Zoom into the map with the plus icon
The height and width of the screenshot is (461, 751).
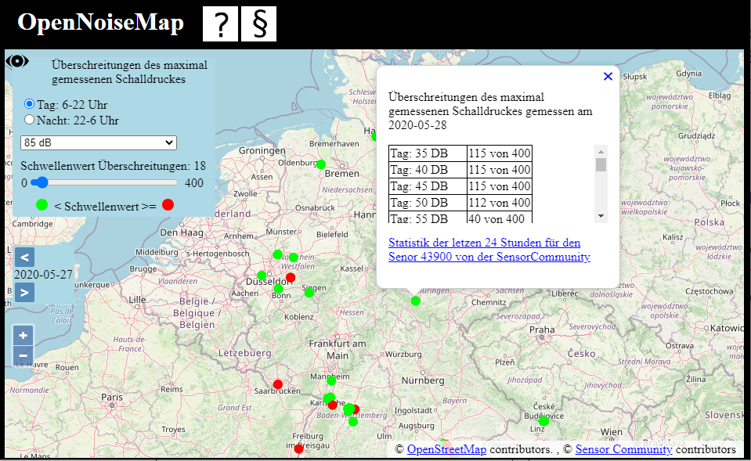[x=23, y=335]
